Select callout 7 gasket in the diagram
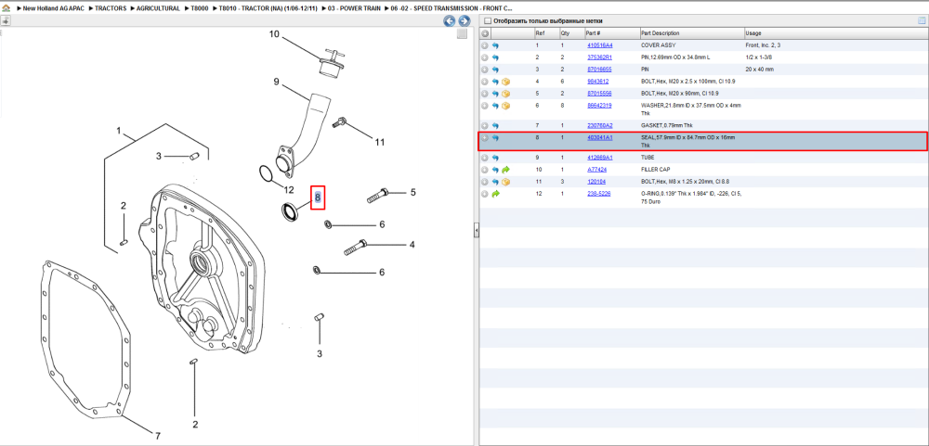 [x=158, y=436]
